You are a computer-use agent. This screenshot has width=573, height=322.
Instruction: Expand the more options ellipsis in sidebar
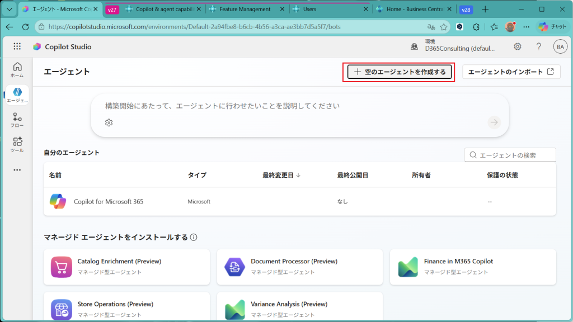(17, 169)
